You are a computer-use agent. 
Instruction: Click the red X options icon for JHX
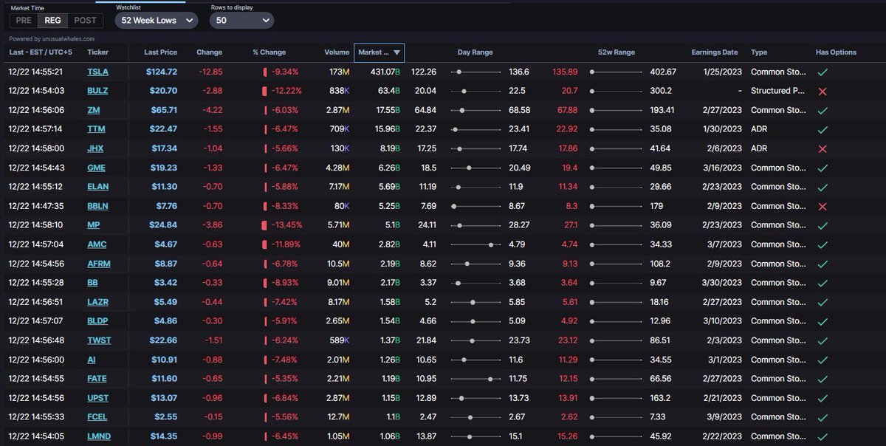[823, 148]
